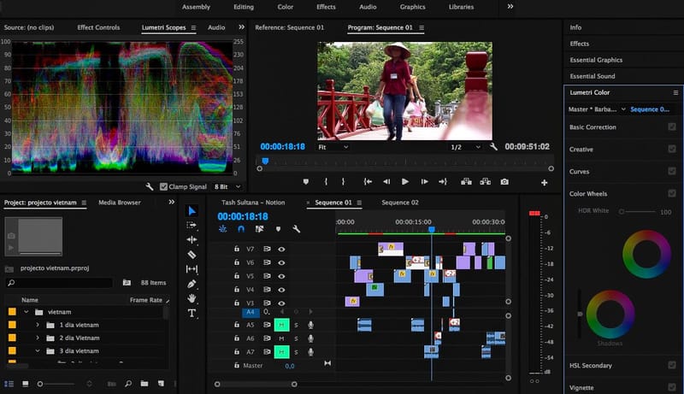Toggle Clamp Signal checkbox

pyautogui.click(x=163, y=186)
